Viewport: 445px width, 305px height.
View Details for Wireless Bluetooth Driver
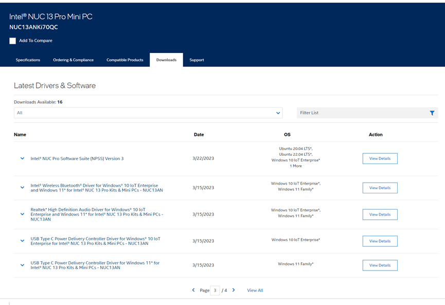[380, 188]
